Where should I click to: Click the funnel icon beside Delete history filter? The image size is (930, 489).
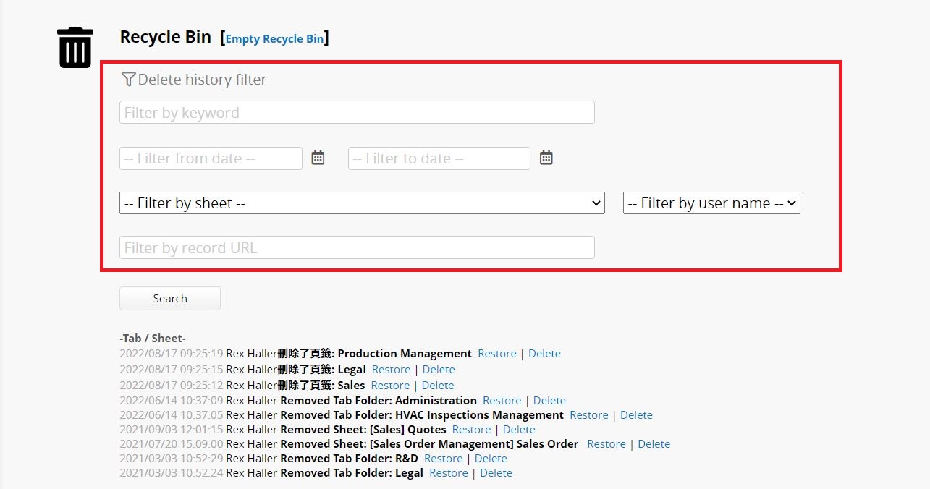pyautogui.click(x=128, y=80)
